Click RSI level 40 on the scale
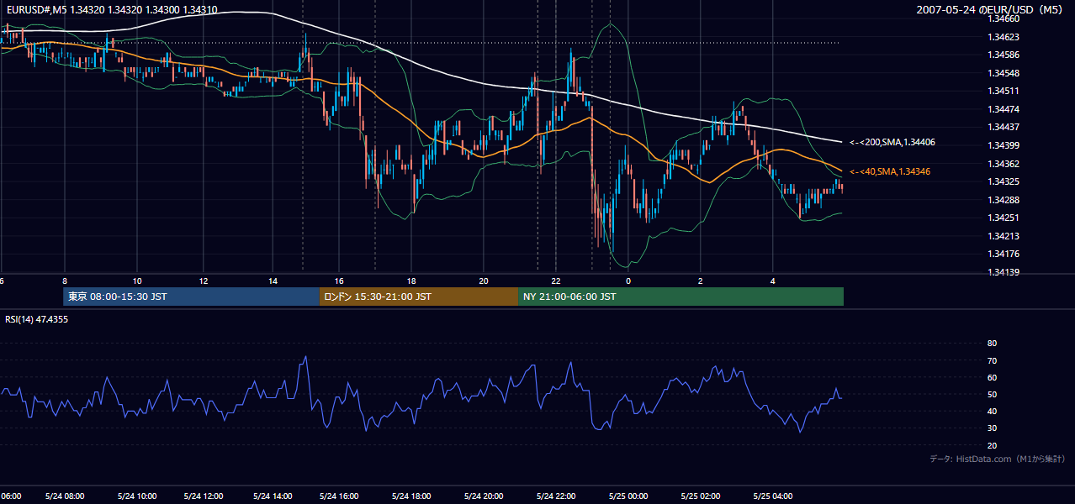The image size is (1075, 504). pyautogui.click(x=992, y=411)
